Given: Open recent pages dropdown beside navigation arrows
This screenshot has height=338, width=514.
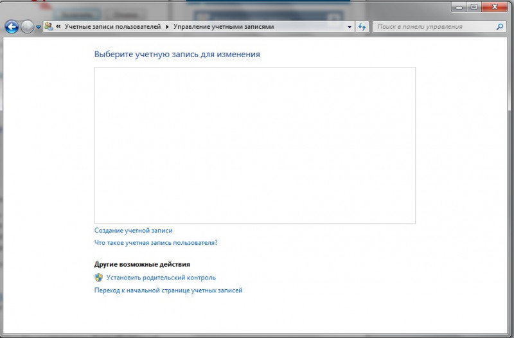Looking at the screenshot, I should pyautogui.click(x=39, y=27).
